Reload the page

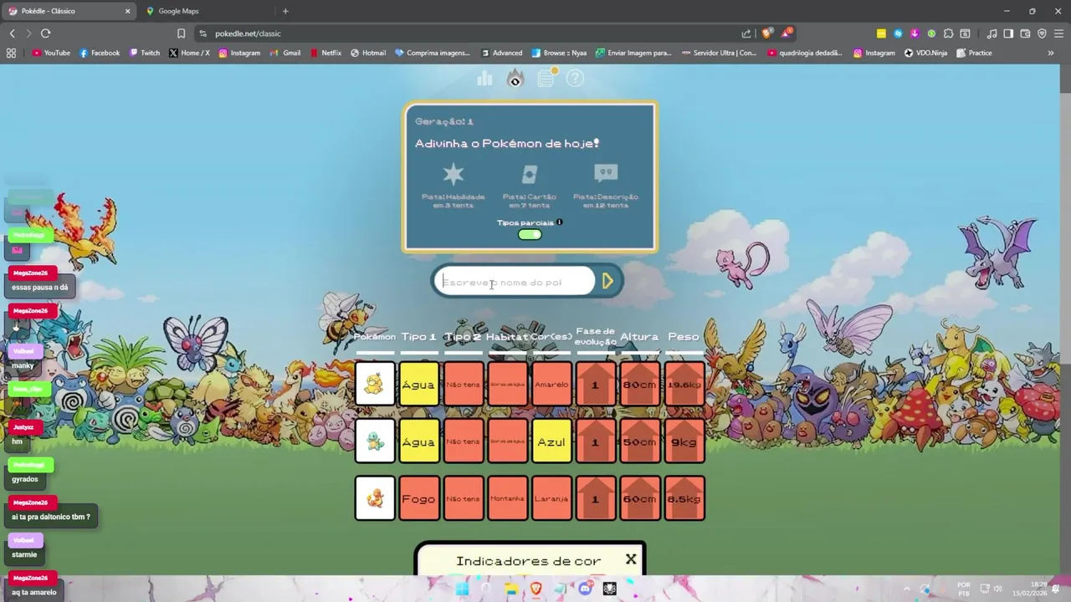45,33
